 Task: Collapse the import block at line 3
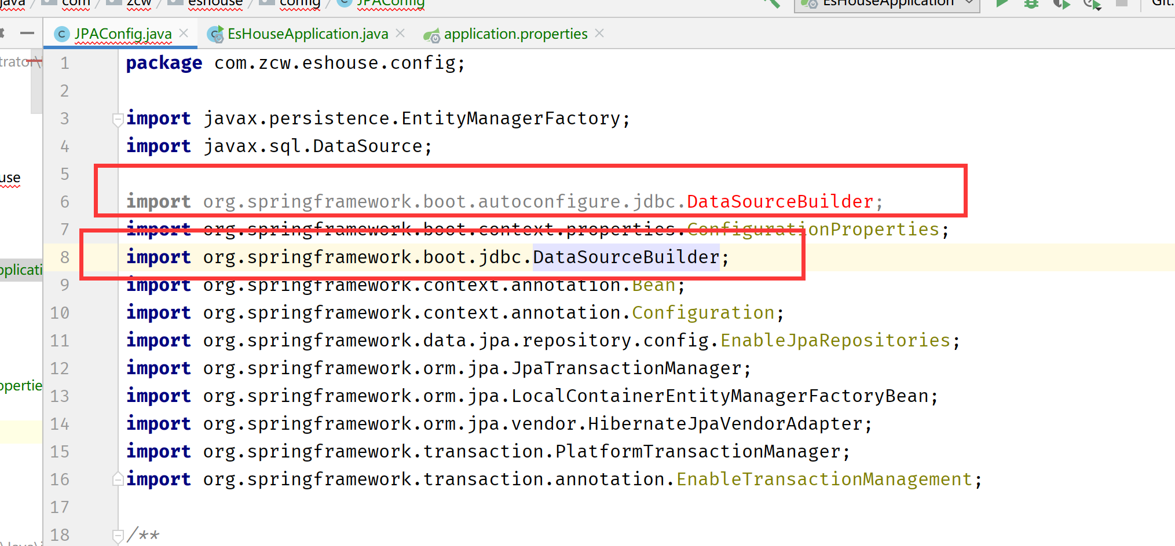118,119
